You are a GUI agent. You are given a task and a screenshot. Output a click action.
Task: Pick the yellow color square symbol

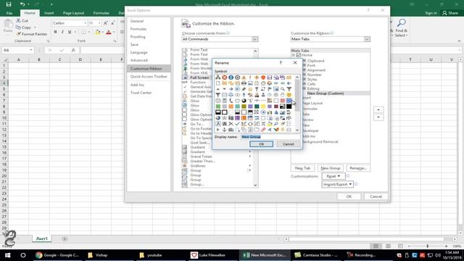pyautogui.click(x=263, y=107)
